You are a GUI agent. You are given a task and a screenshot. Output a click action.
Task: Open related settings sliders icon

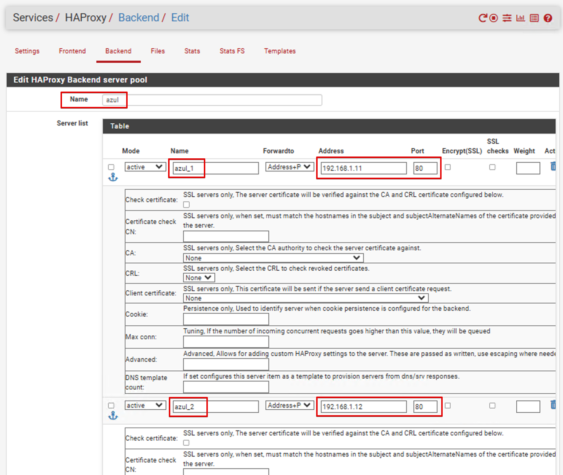(x=507, y=18)
